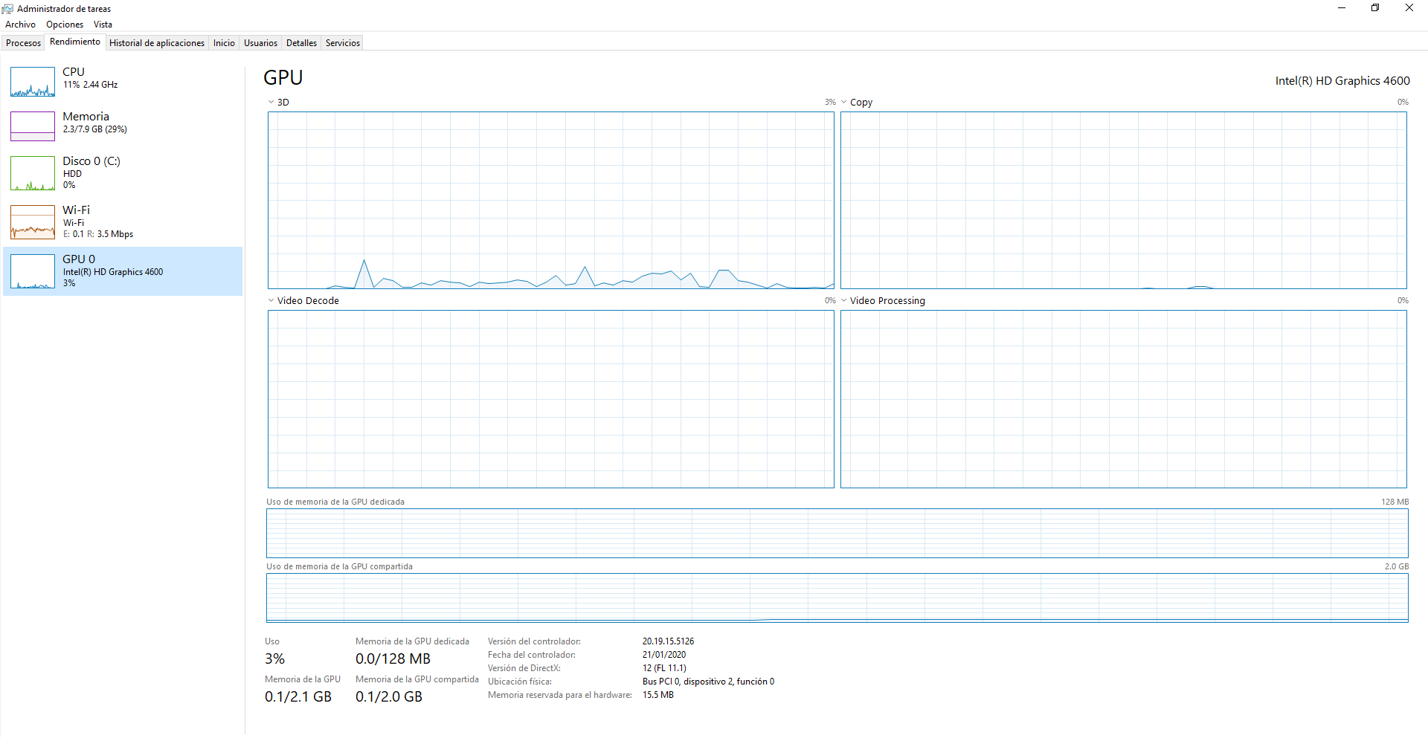Click the 0.1/2.0 GB shared memory value
Screen dimensions: 1428x741
click(x=389, y=697)
